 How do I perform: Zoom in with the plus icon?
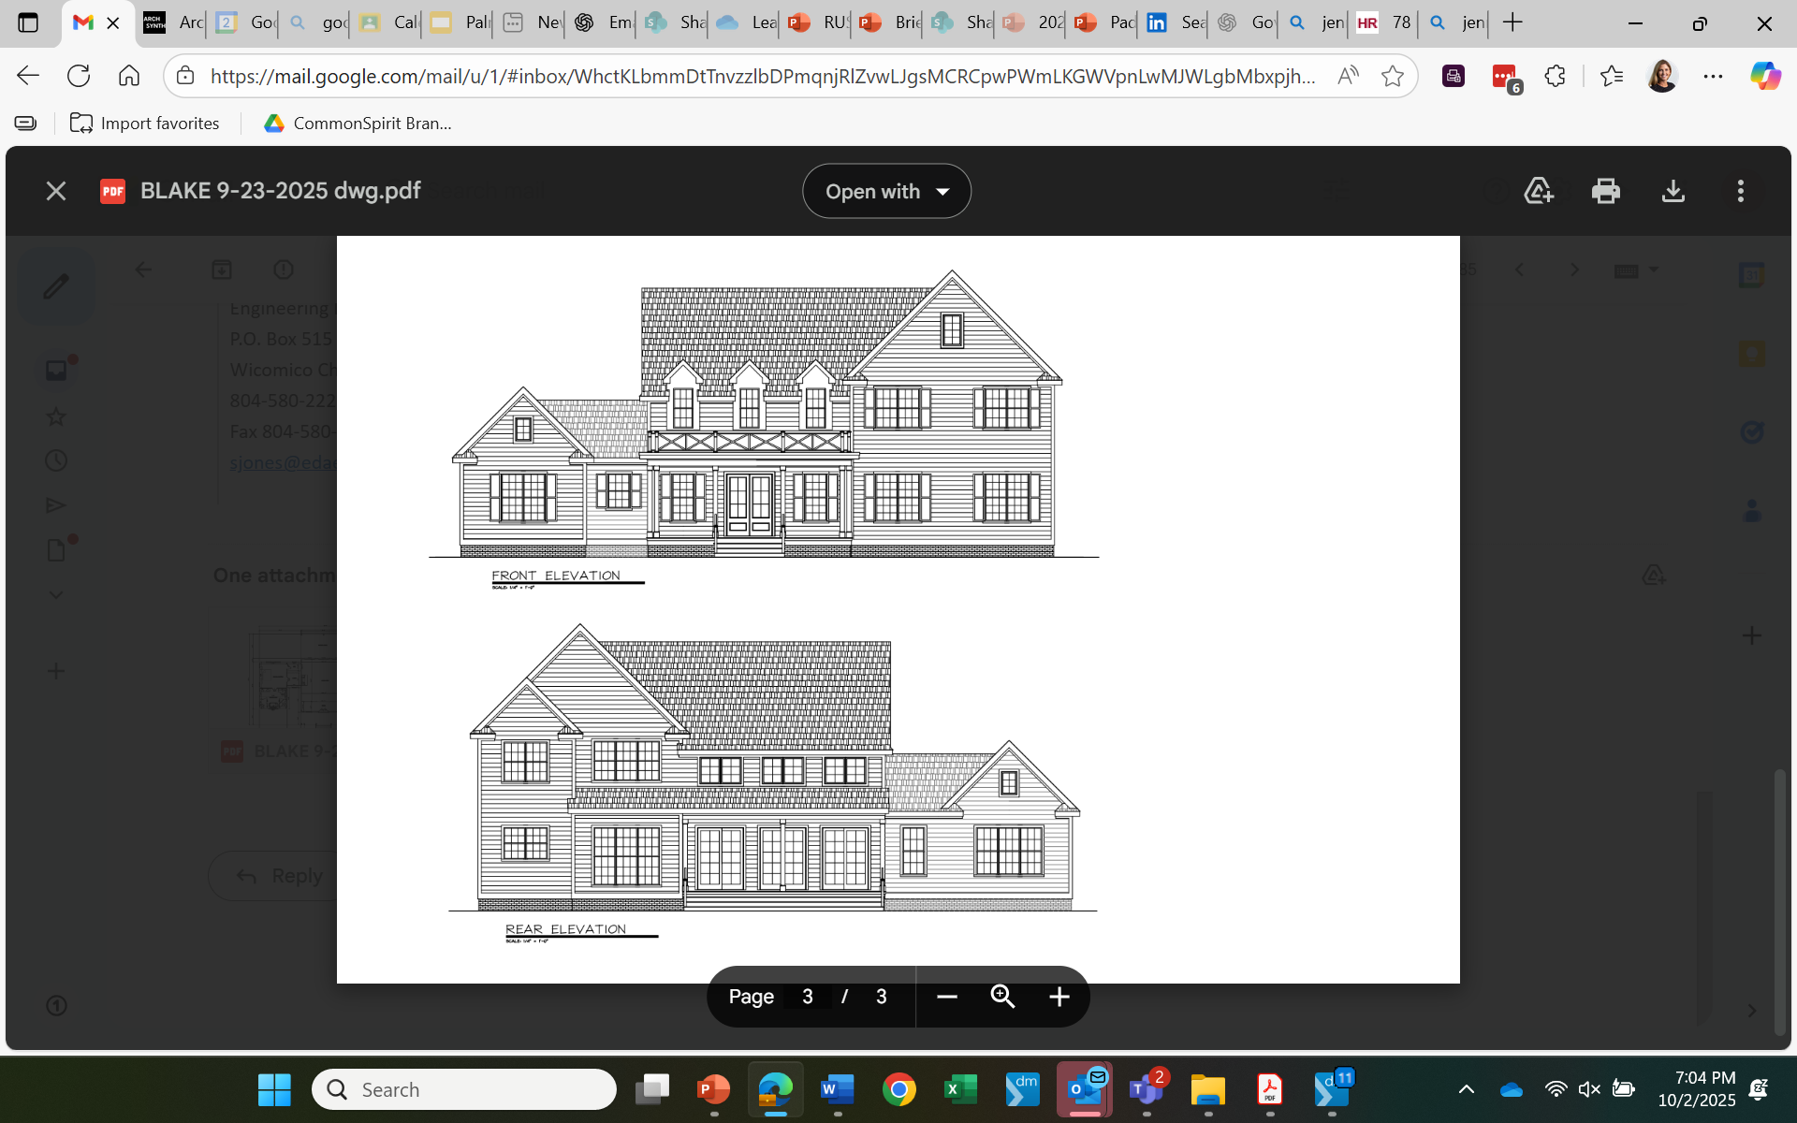click(1059, 997)
